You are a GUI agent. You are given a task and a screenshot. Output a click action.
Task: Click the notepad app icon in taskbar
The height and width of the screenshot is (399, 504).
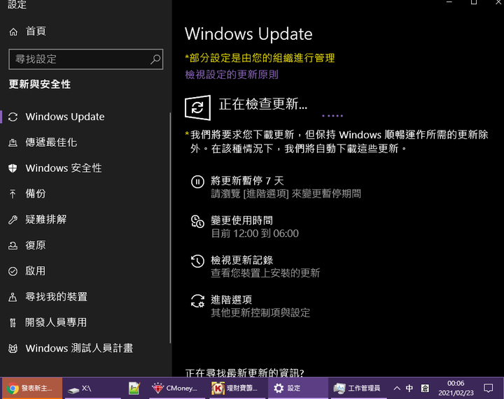click(x=134, y=389)
